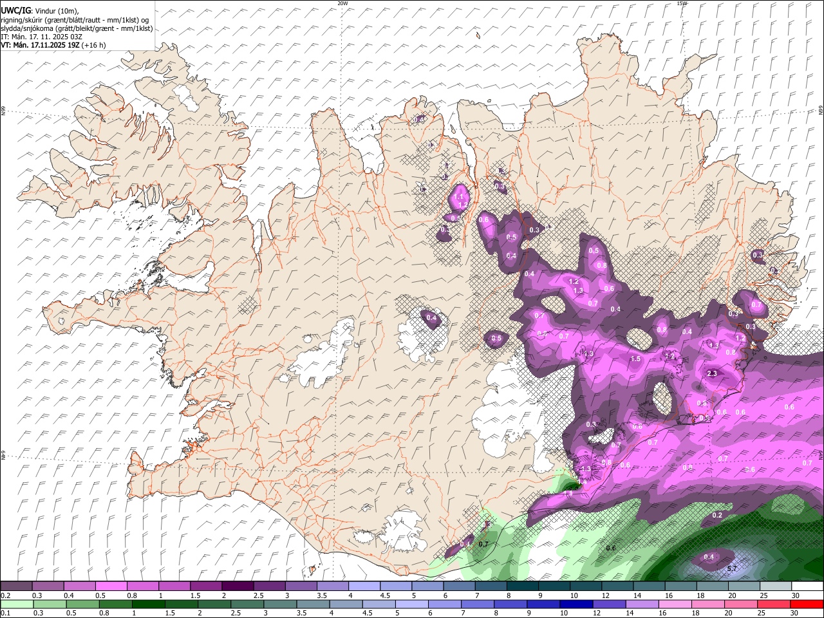The height and width of the screenshot is (618, 824).
Task: Pick lower legend pale green swatch at 0.1
Action: pyautogui.click(x=17, y=604)
